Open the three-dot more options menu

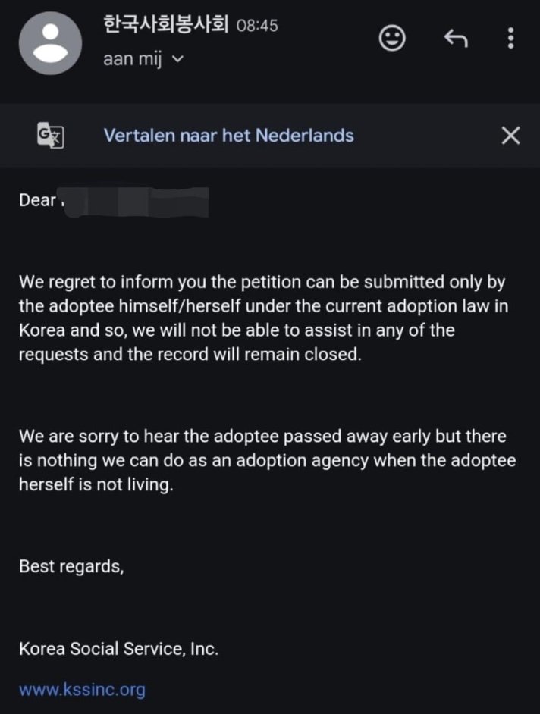(x=511, y=38)
